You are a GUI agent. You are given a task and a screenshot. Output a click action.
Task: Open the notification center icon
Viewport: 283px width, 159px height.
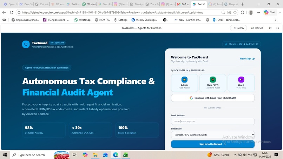pos(276,155)
